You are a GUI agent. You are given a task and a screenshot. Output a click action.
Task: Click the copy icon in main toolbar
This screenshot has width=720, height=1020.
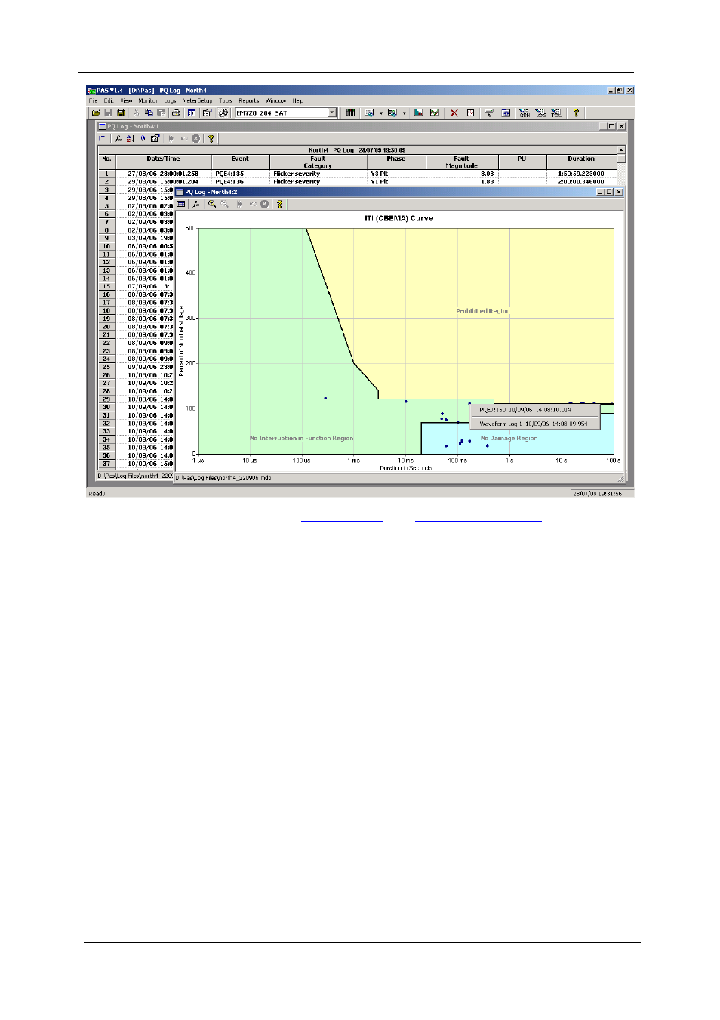149,113
